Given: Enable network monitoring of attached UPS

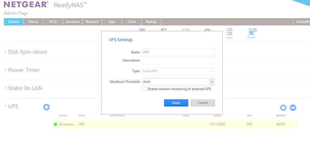Looking at the screenshot, I should pyautogui.click(x=144, y=89).
